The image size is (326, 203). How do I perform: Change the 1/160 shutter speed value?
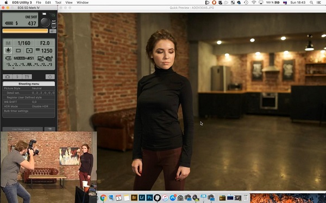[24, 43]
